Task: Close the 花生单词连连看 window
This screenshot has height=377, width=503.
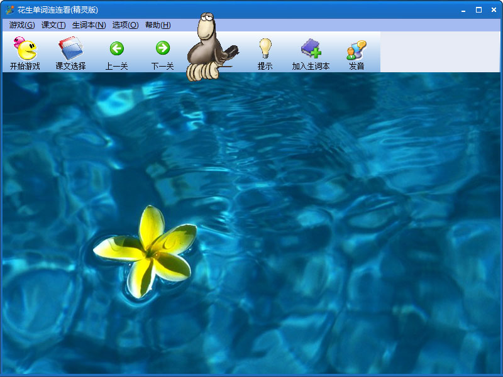Action: 494,10
